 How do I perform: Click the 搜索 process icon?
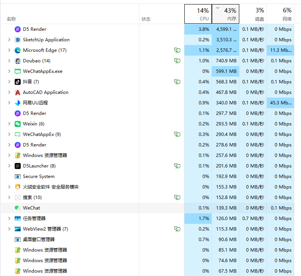[x=17, y=198]
